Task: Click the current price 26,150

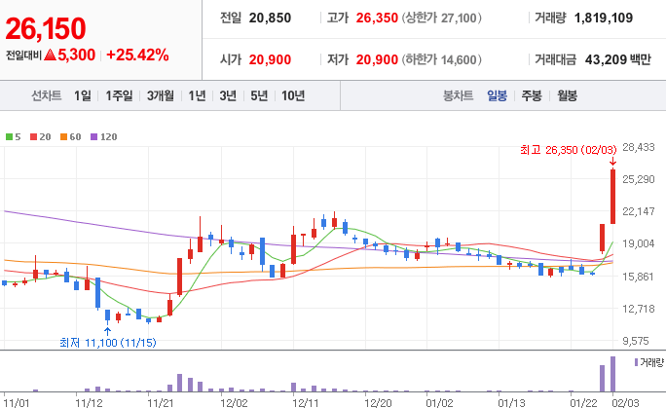Action: [46, 29]
